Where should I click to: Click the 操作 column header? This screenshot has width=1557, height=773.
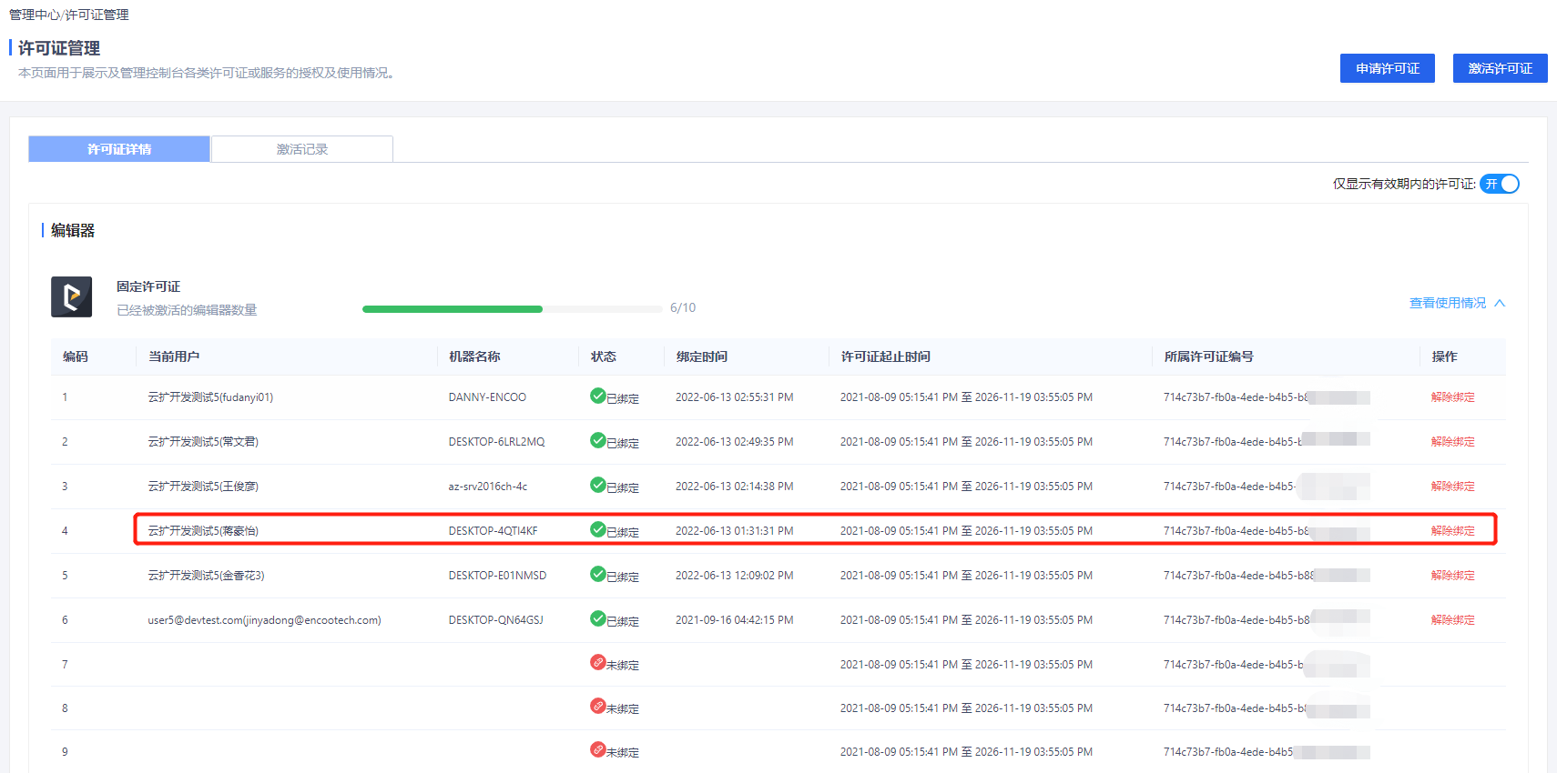click(x=1444, y=356)
